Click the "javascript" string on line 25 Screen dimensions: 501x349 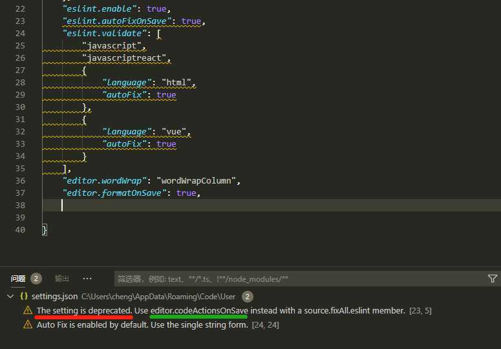tap(112, 46)
